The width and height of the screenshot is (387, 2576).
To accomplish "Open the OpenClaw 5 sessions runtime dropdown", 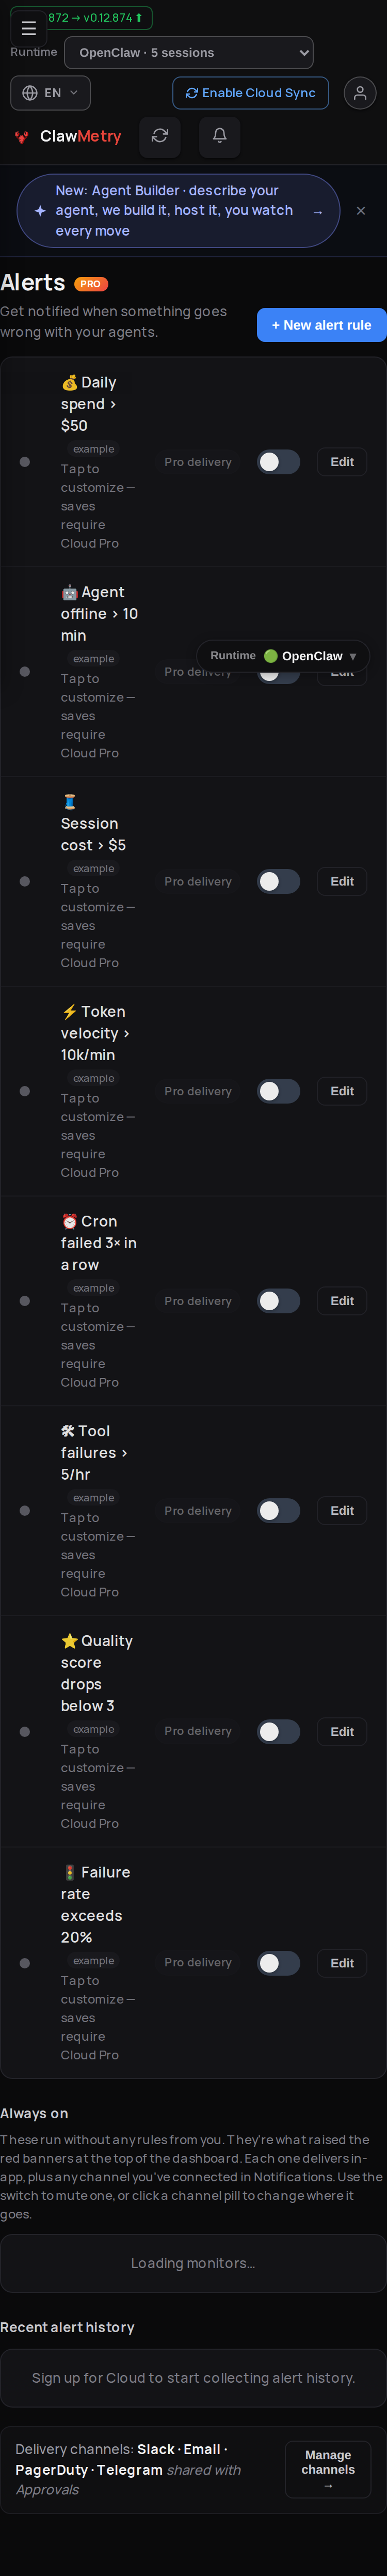I will (189, 53).
